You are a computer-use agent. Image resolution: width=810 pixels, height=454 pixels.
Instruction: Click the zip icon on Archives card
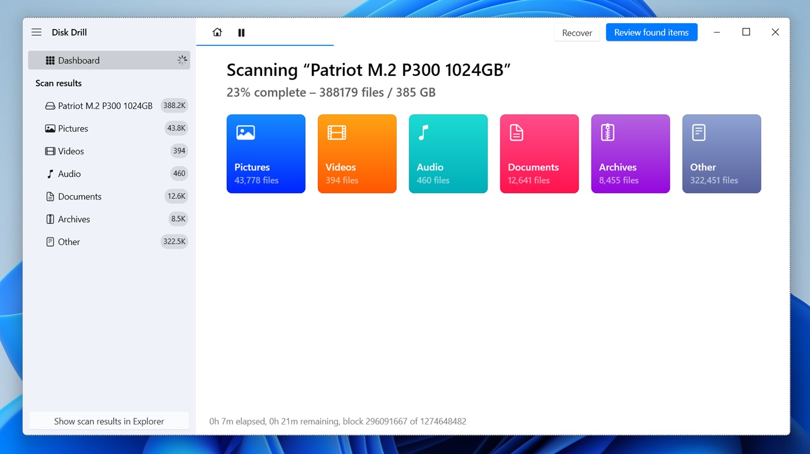click(x=607, y=133)
